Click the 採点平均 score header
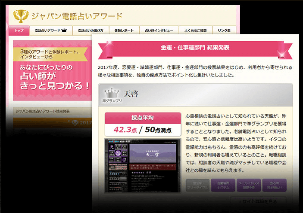 [143, 118]
